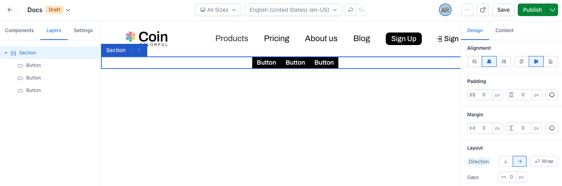
Task: Expand the Publish options arrow
Action: pyautogui.click(x=553, y=10)
